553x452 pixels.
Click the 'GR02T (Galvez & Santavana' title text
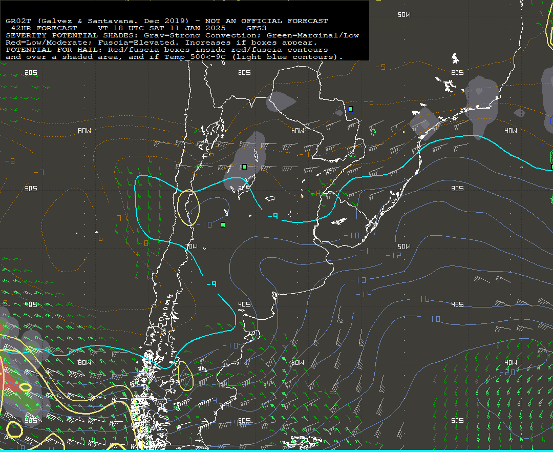coord(71,21)
